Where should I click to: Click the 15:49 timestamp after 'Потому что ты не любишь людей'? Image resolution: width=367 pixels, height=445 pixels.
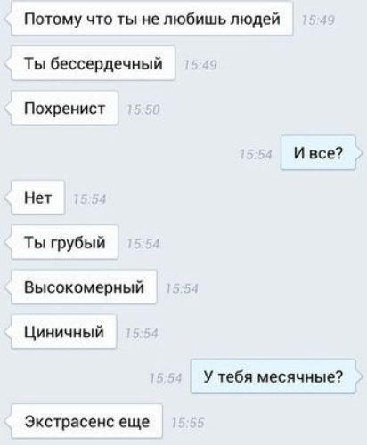(318, 20)
